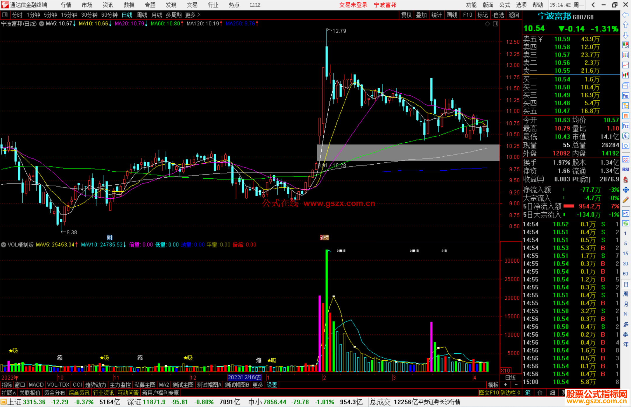
Task: Open the tree structure icon in sidebar
Action: [x=625, y=106]
